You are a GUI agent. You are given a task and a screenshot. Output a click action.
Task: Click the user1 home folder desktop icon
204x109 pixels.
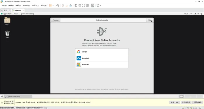click(7, 21)
